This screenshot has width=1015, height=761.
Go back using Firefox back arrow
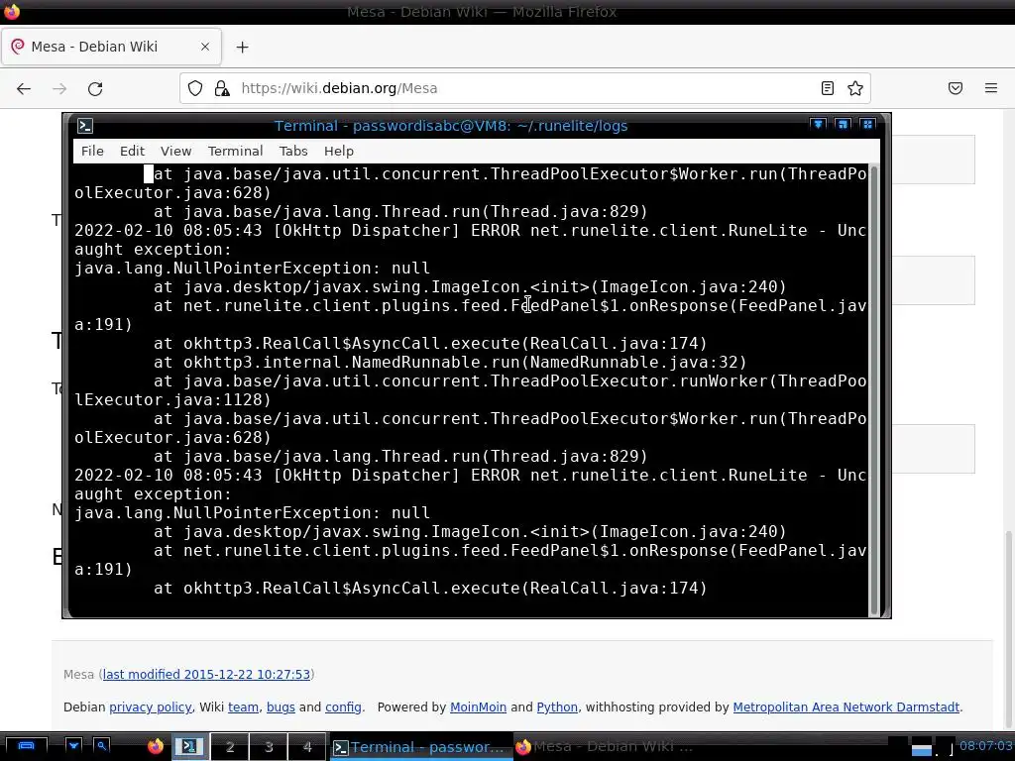24,88
